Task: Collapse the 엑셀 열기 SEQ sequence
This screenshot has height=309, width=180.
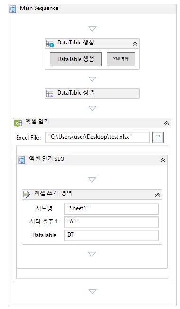Action: (163, 160)
